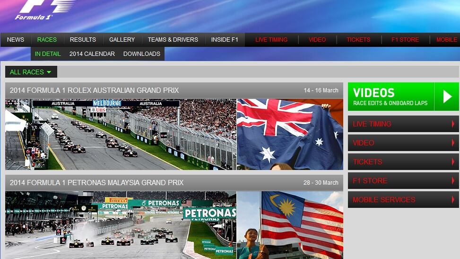Click the arrow on sidebar F1 STORE
The width and height of the screenshot is (460, 259).
(x=453, y=180)
